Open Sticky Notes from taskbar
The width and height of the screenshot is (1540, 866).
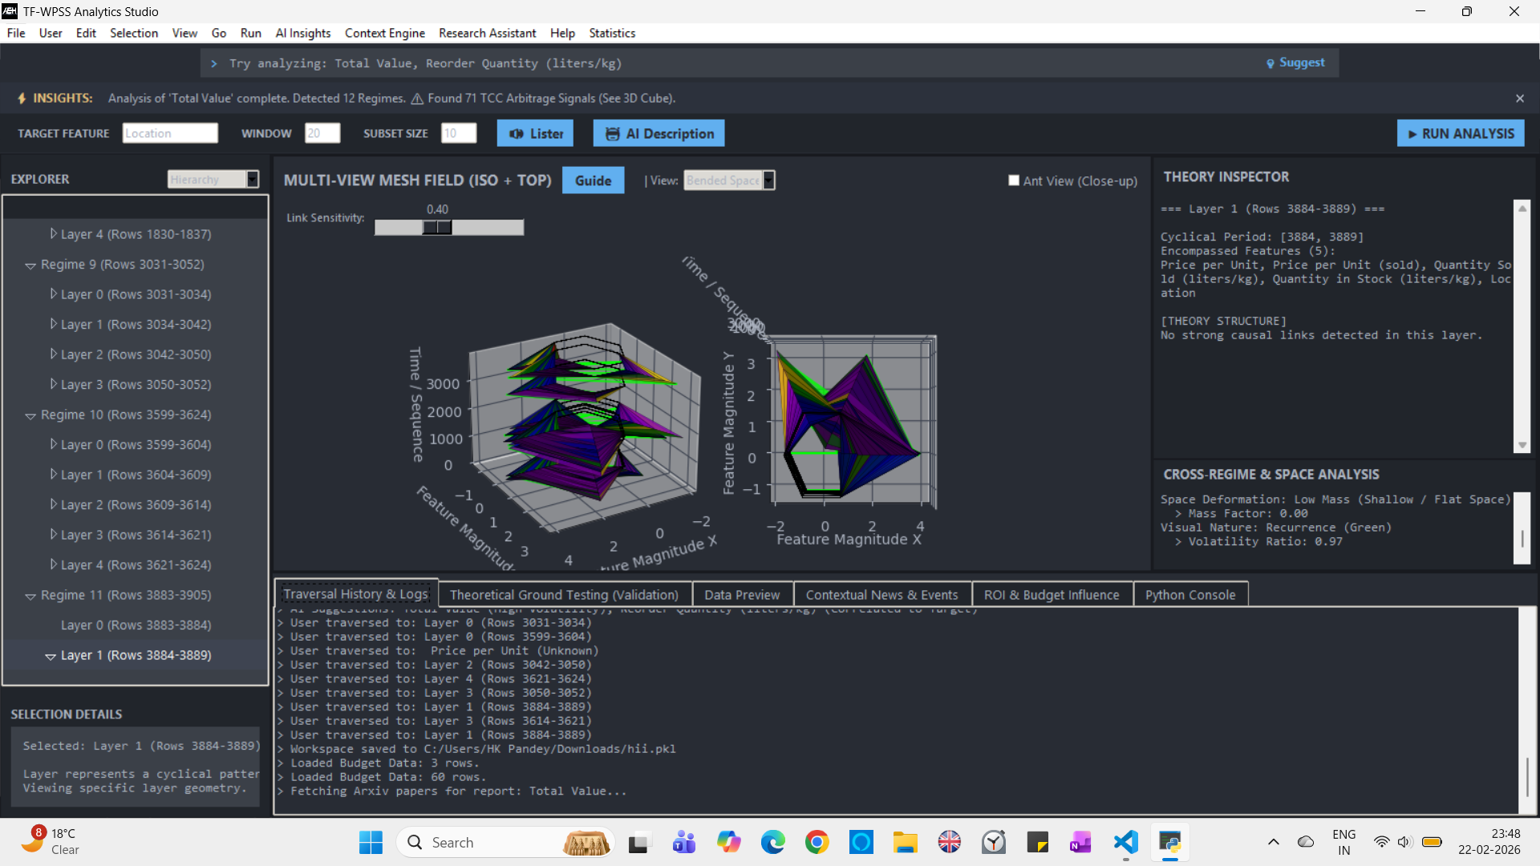(1037, 842)
